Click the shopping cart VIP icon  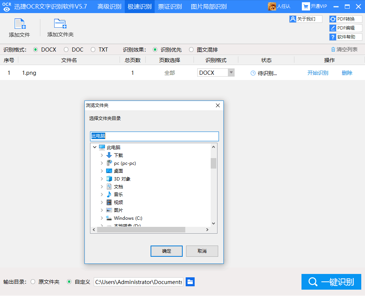coord(306,6)
